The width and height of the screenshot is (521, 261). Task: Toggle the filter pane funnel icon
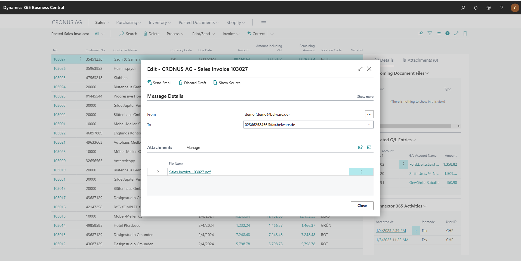(x=430, y=33)
